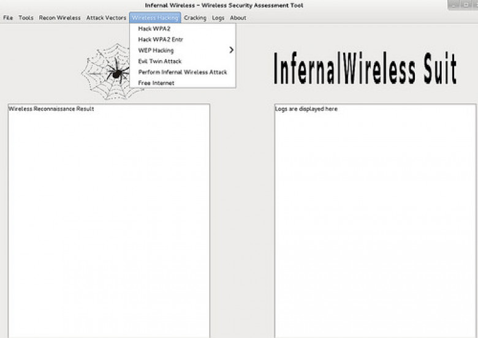The height and width of the screenshot is (338, 478).
Task: Open the Logs menu
Action: tap(218, 18)
